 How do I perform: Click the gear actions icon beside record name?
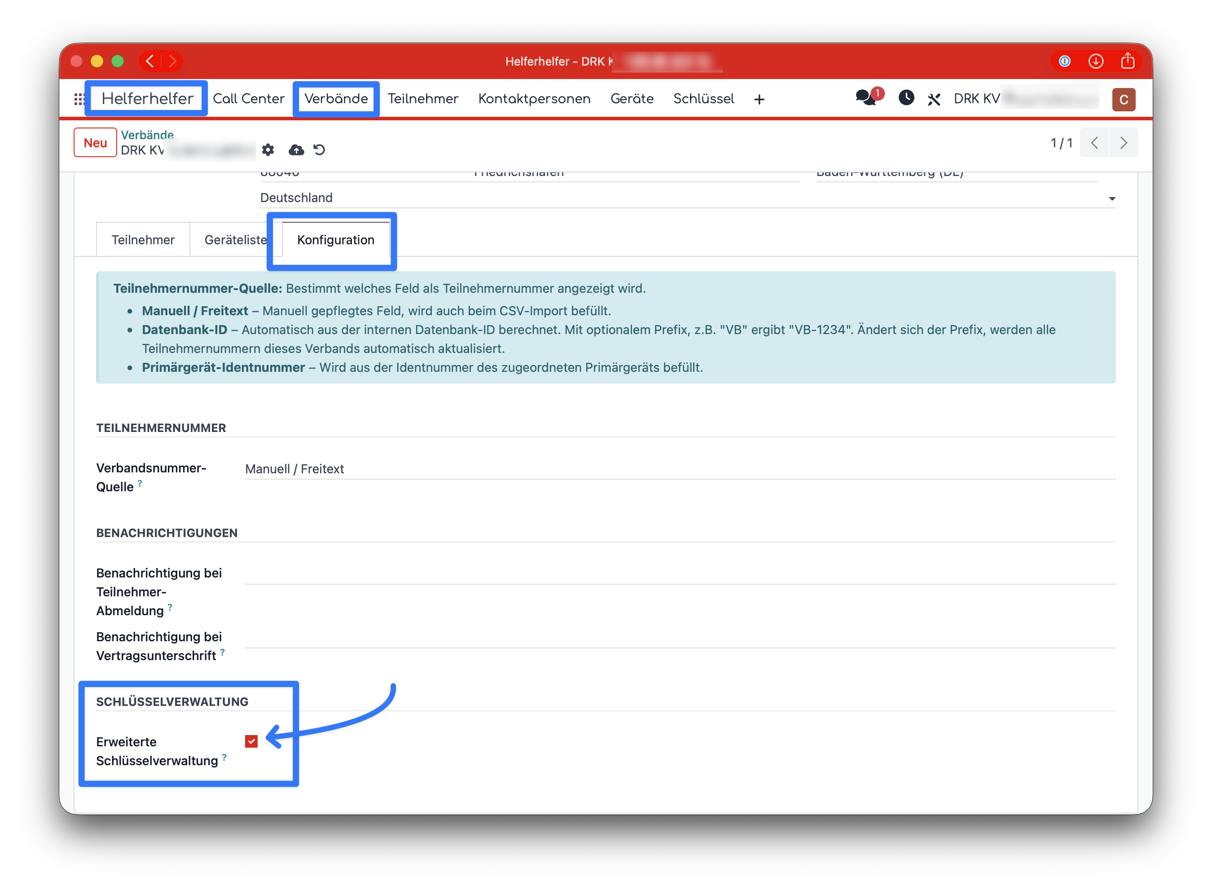pos(268,150)
